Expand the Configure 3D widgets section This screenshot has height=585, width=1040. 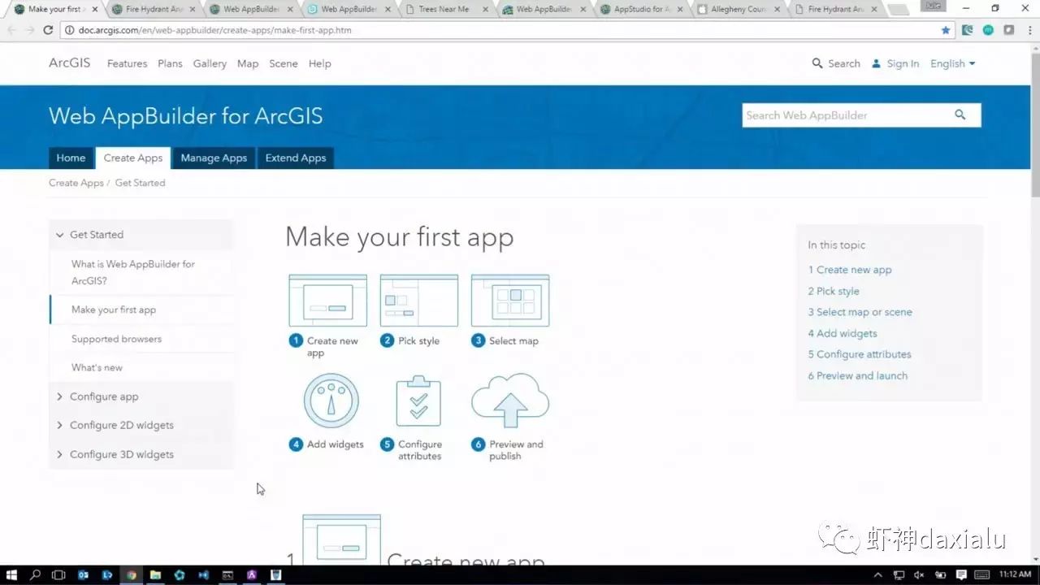click(x=141, y=454)
